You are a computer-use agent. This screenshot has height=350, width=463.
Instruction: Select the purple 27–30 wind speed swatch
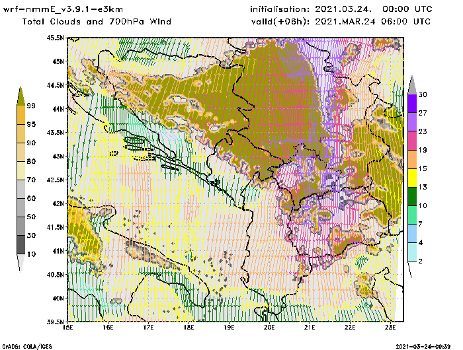coord(411,103)
